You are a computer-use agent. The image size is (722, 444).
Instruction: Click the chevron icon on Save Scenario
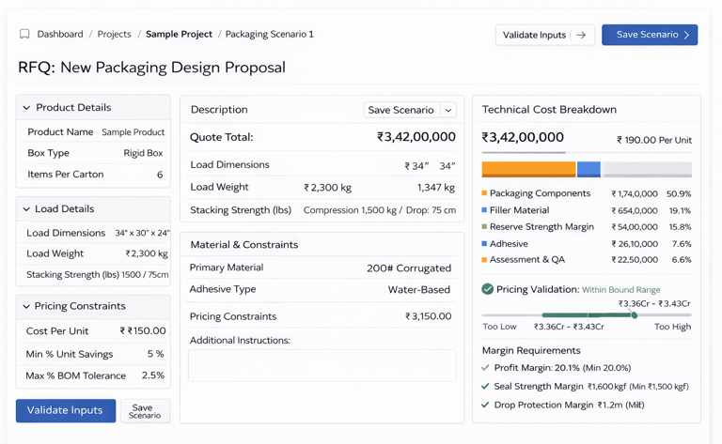(687, 36)
